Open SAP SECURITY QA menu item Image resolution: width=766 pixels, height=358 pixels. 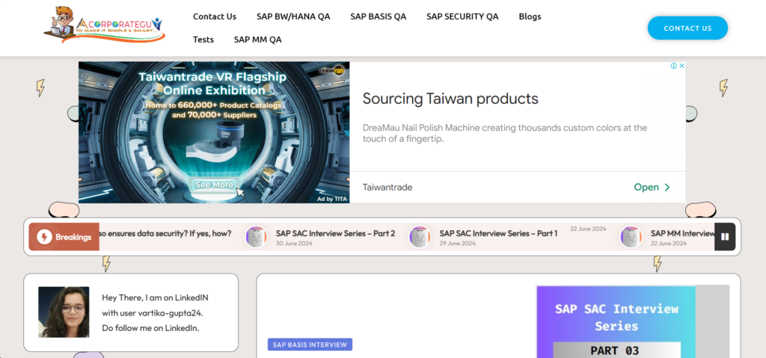point(462,16)
